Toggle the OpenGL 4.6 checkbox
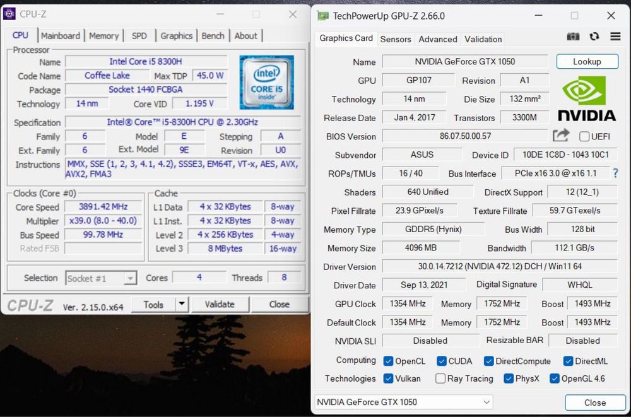The image size is (631, 417). pos(555,379)
